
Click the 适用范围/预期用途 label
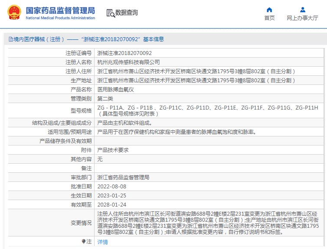(70, 132)
